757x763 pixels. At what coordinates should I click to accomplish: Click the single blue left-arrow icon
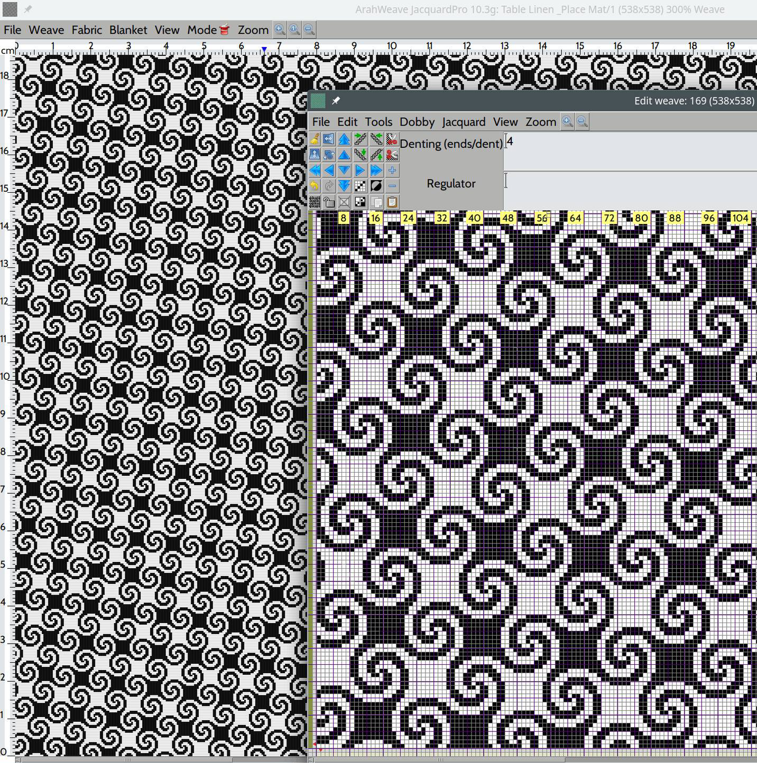(x=328, y=170)
